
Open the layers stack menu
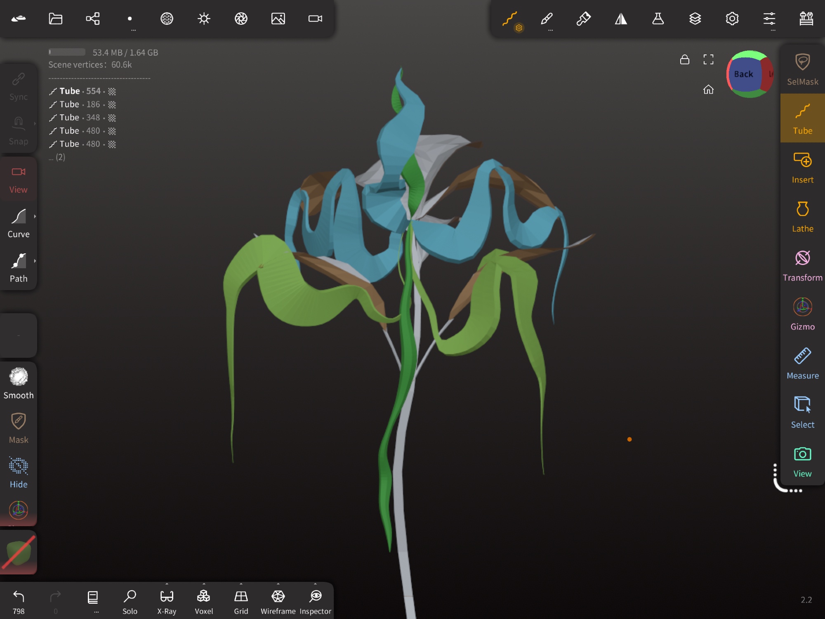(695, 19)
